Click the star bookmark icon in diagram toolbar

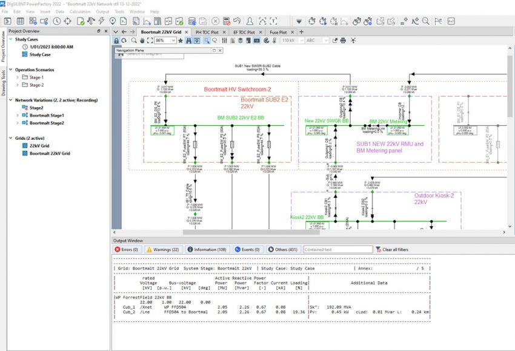pos(180,41)
